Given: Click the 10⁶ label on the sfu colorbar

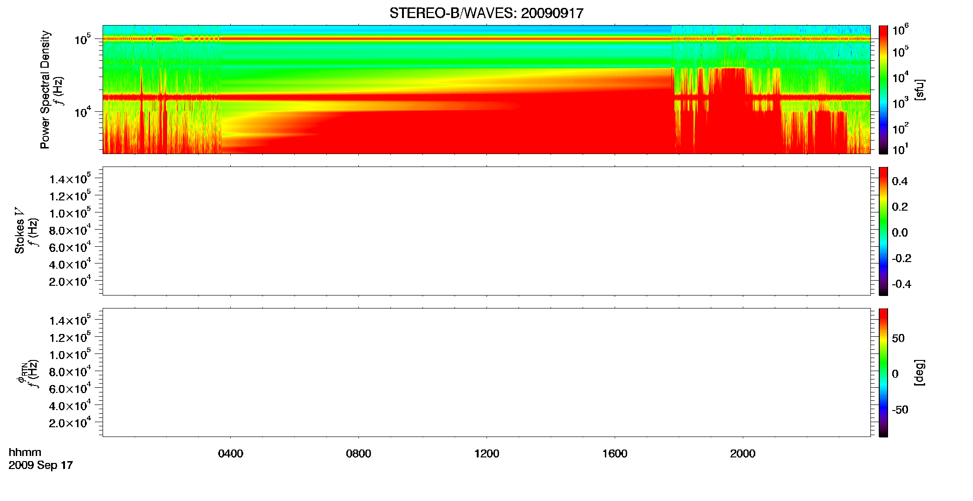Looking at the screenshot, I should [900, 30].
